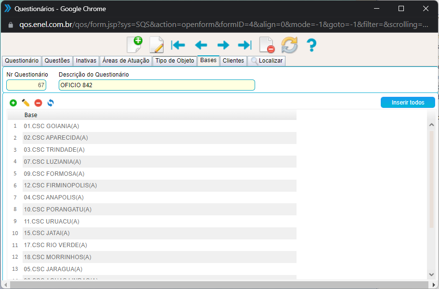
Task: Jump to last record arrow
Action: tap(245, 45)
